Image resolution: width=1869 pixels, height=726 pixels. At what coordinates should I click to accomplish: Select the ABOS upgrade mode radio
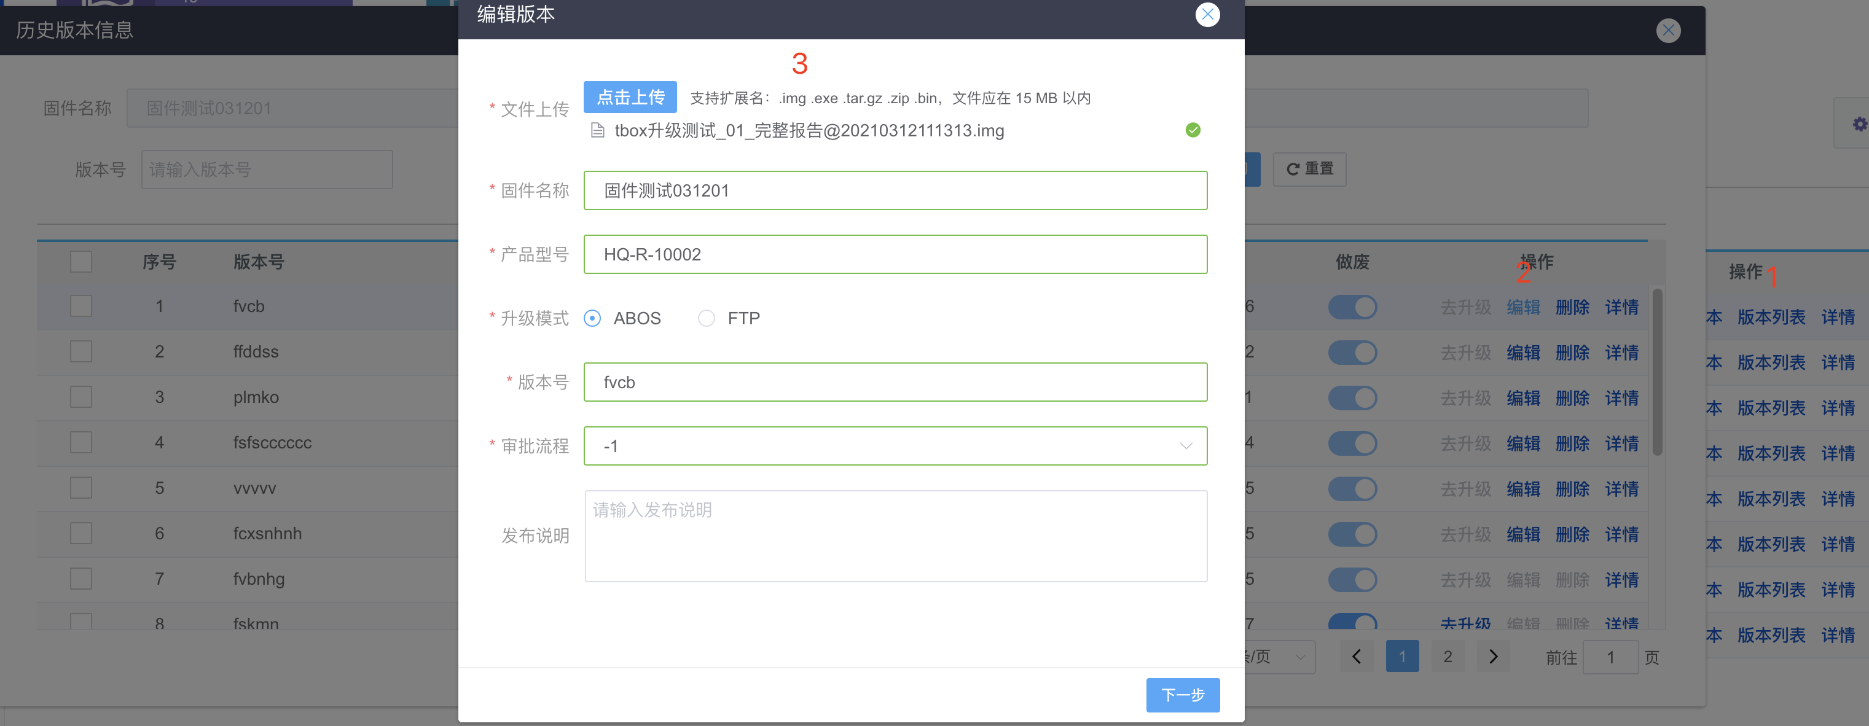[x=592, y=318]
